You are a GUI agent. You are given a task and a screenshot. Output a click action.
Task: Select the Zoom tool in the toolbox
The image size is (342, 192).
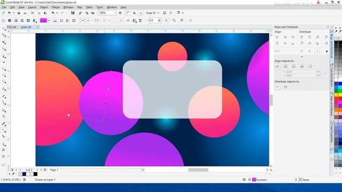point(4,49)
